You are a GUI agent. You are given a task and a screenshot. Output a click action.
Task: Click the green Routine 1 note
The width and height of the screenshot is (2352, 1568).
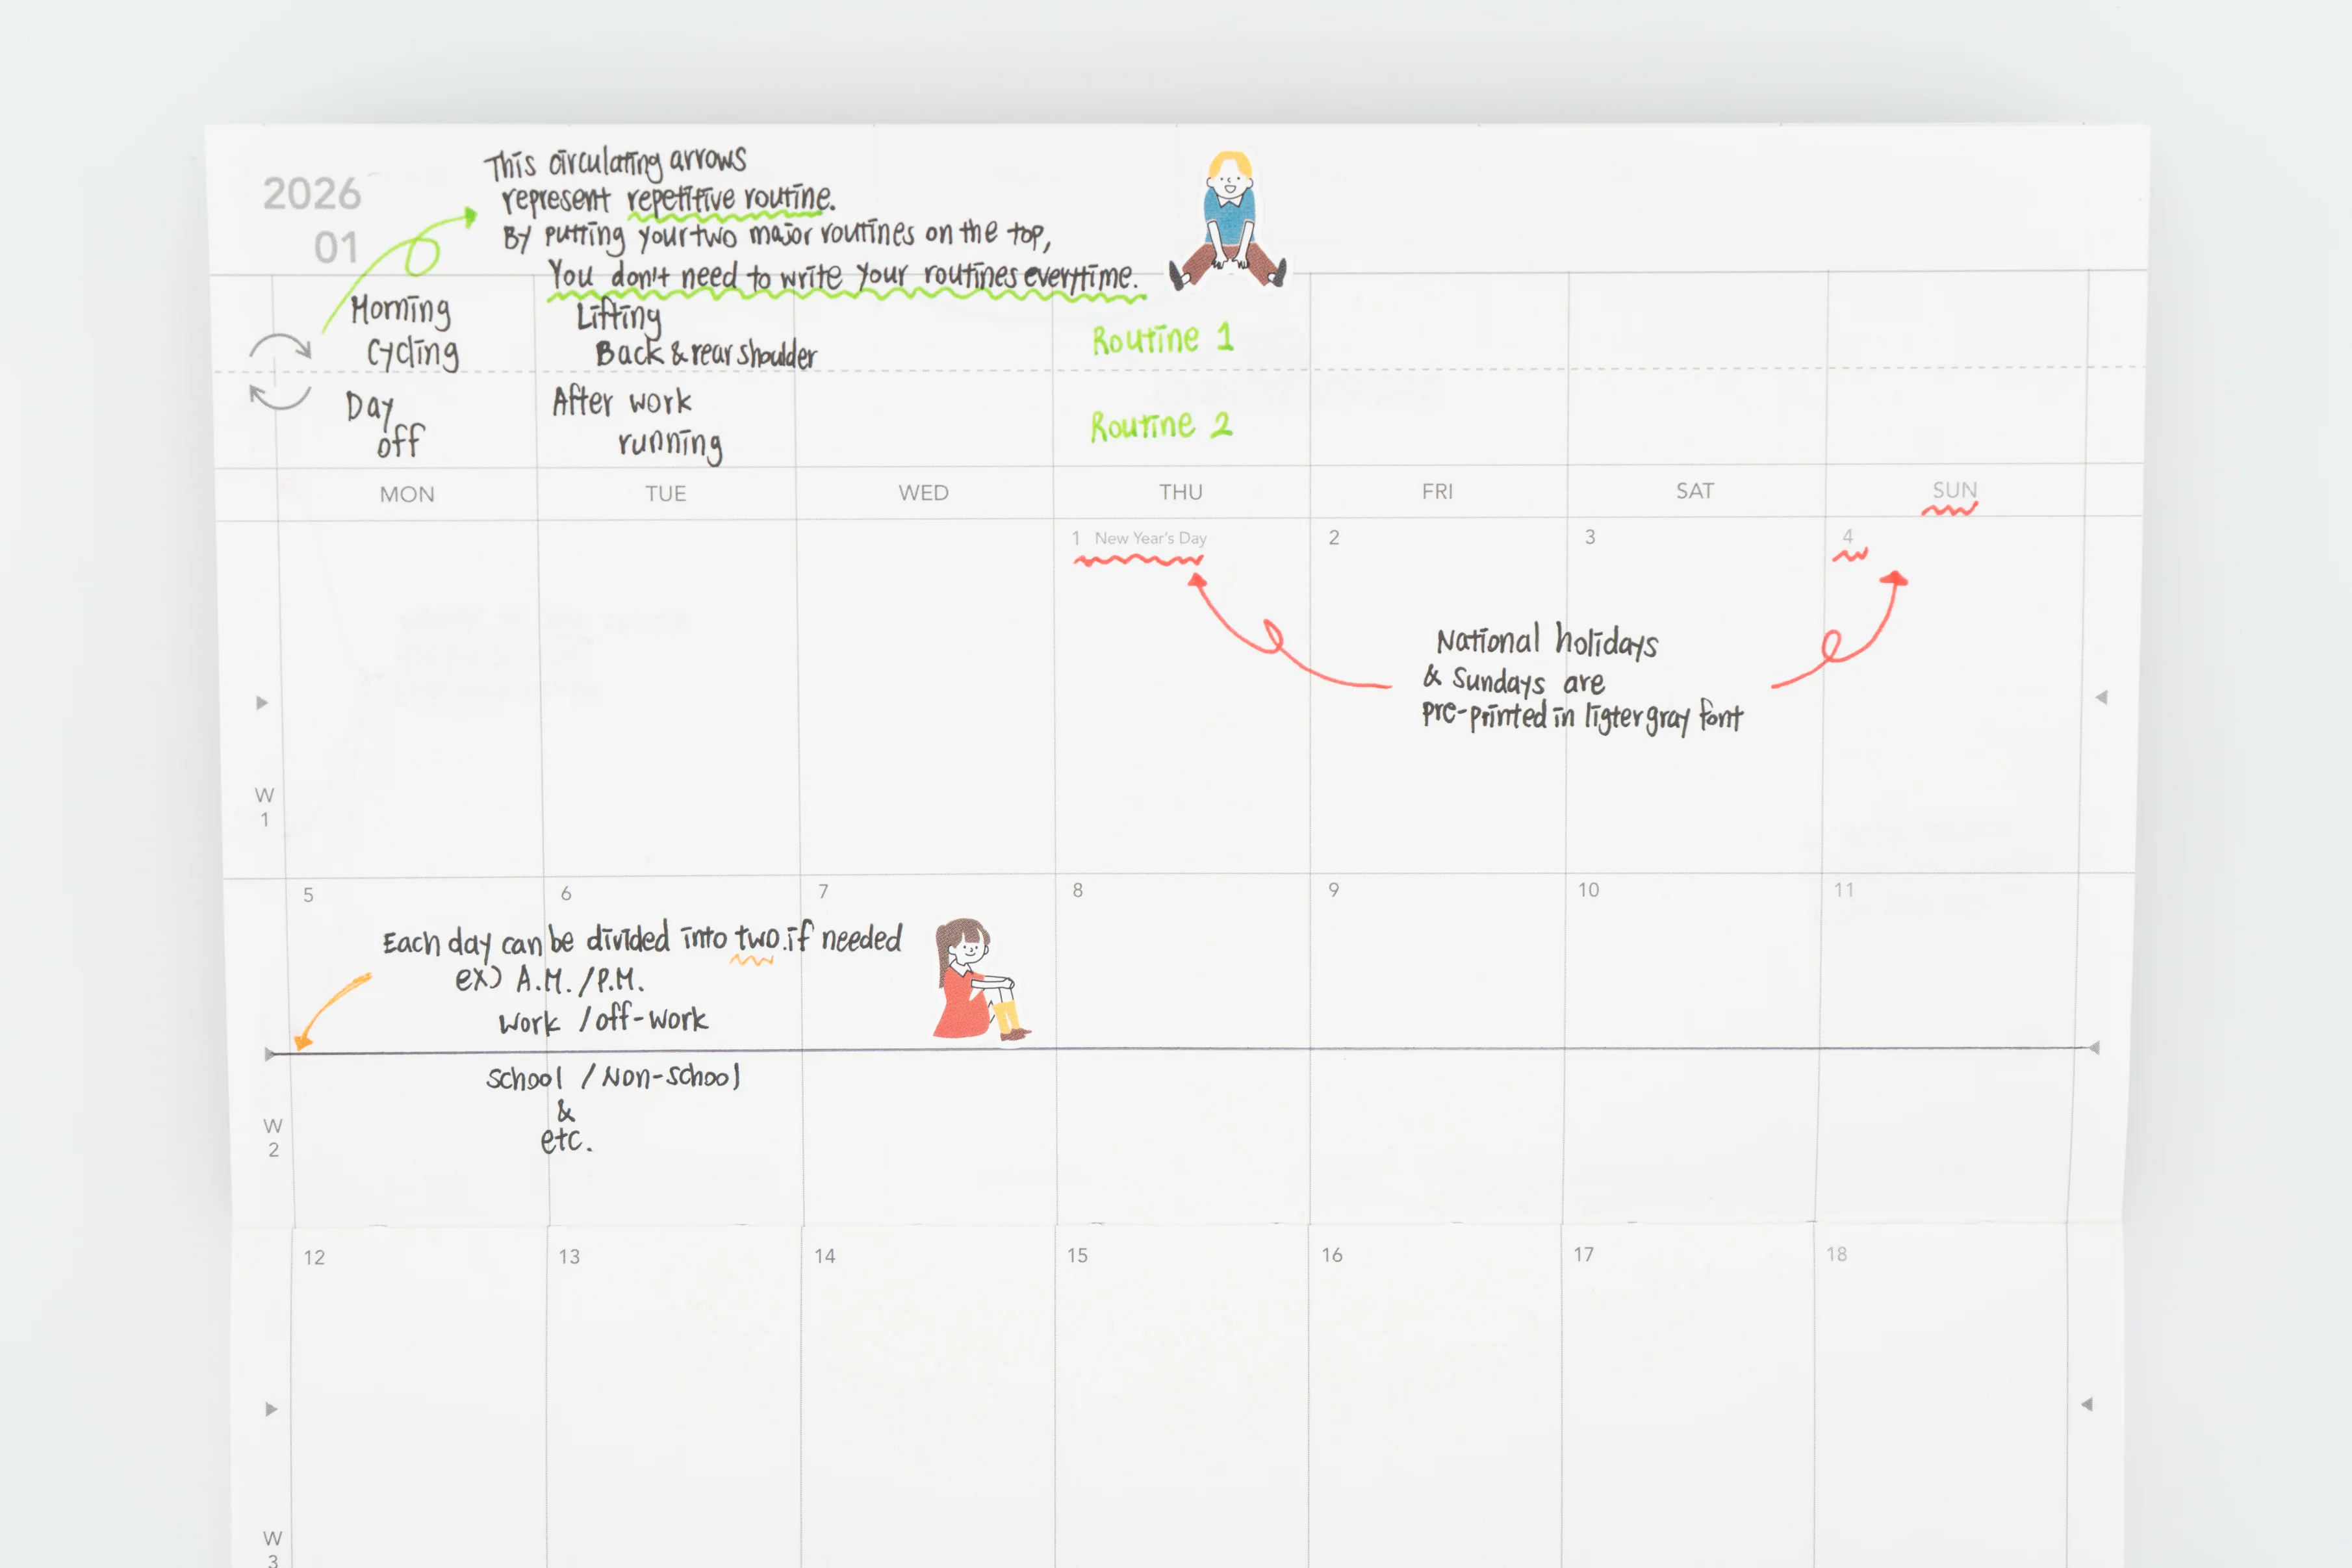(x=1162, y=339)
